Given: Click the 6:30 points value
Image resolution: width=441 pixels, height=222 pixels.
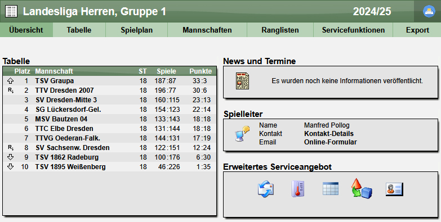Looking at the screenshot, I should coord(204,157).
